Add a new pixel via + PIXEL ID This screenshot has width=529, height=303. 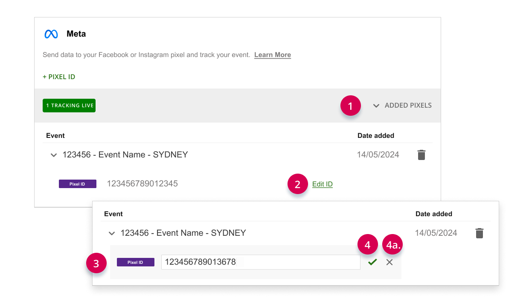coord(59,77)
